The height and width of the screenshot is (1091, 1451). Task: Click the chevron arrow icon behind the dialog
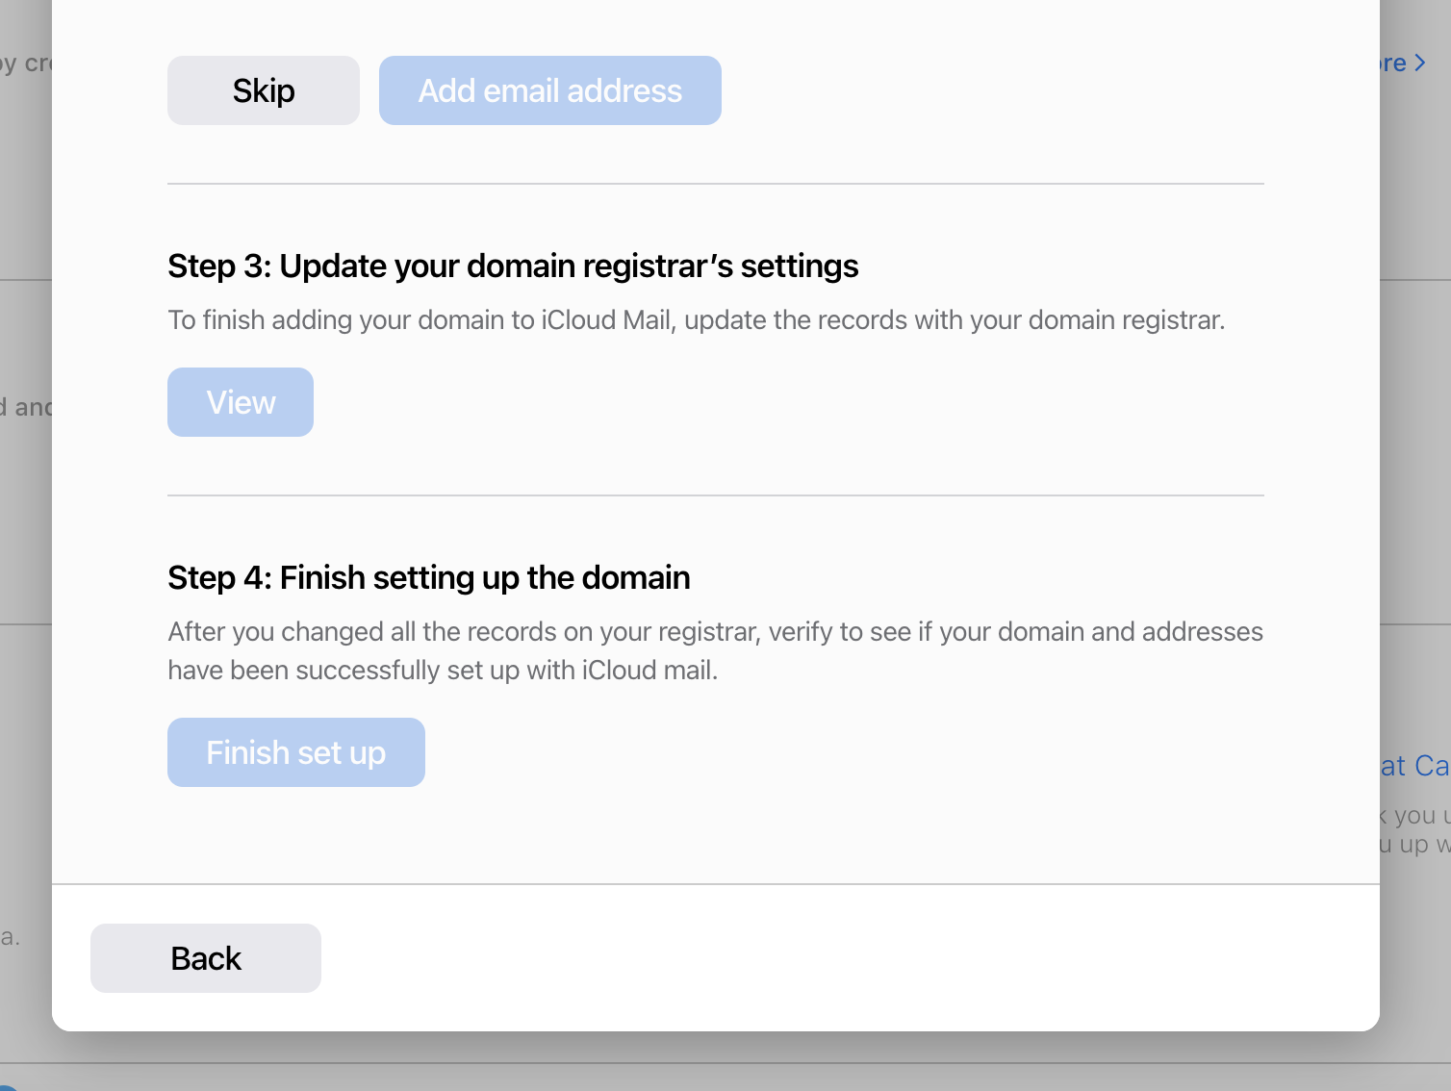[1420, 63]
